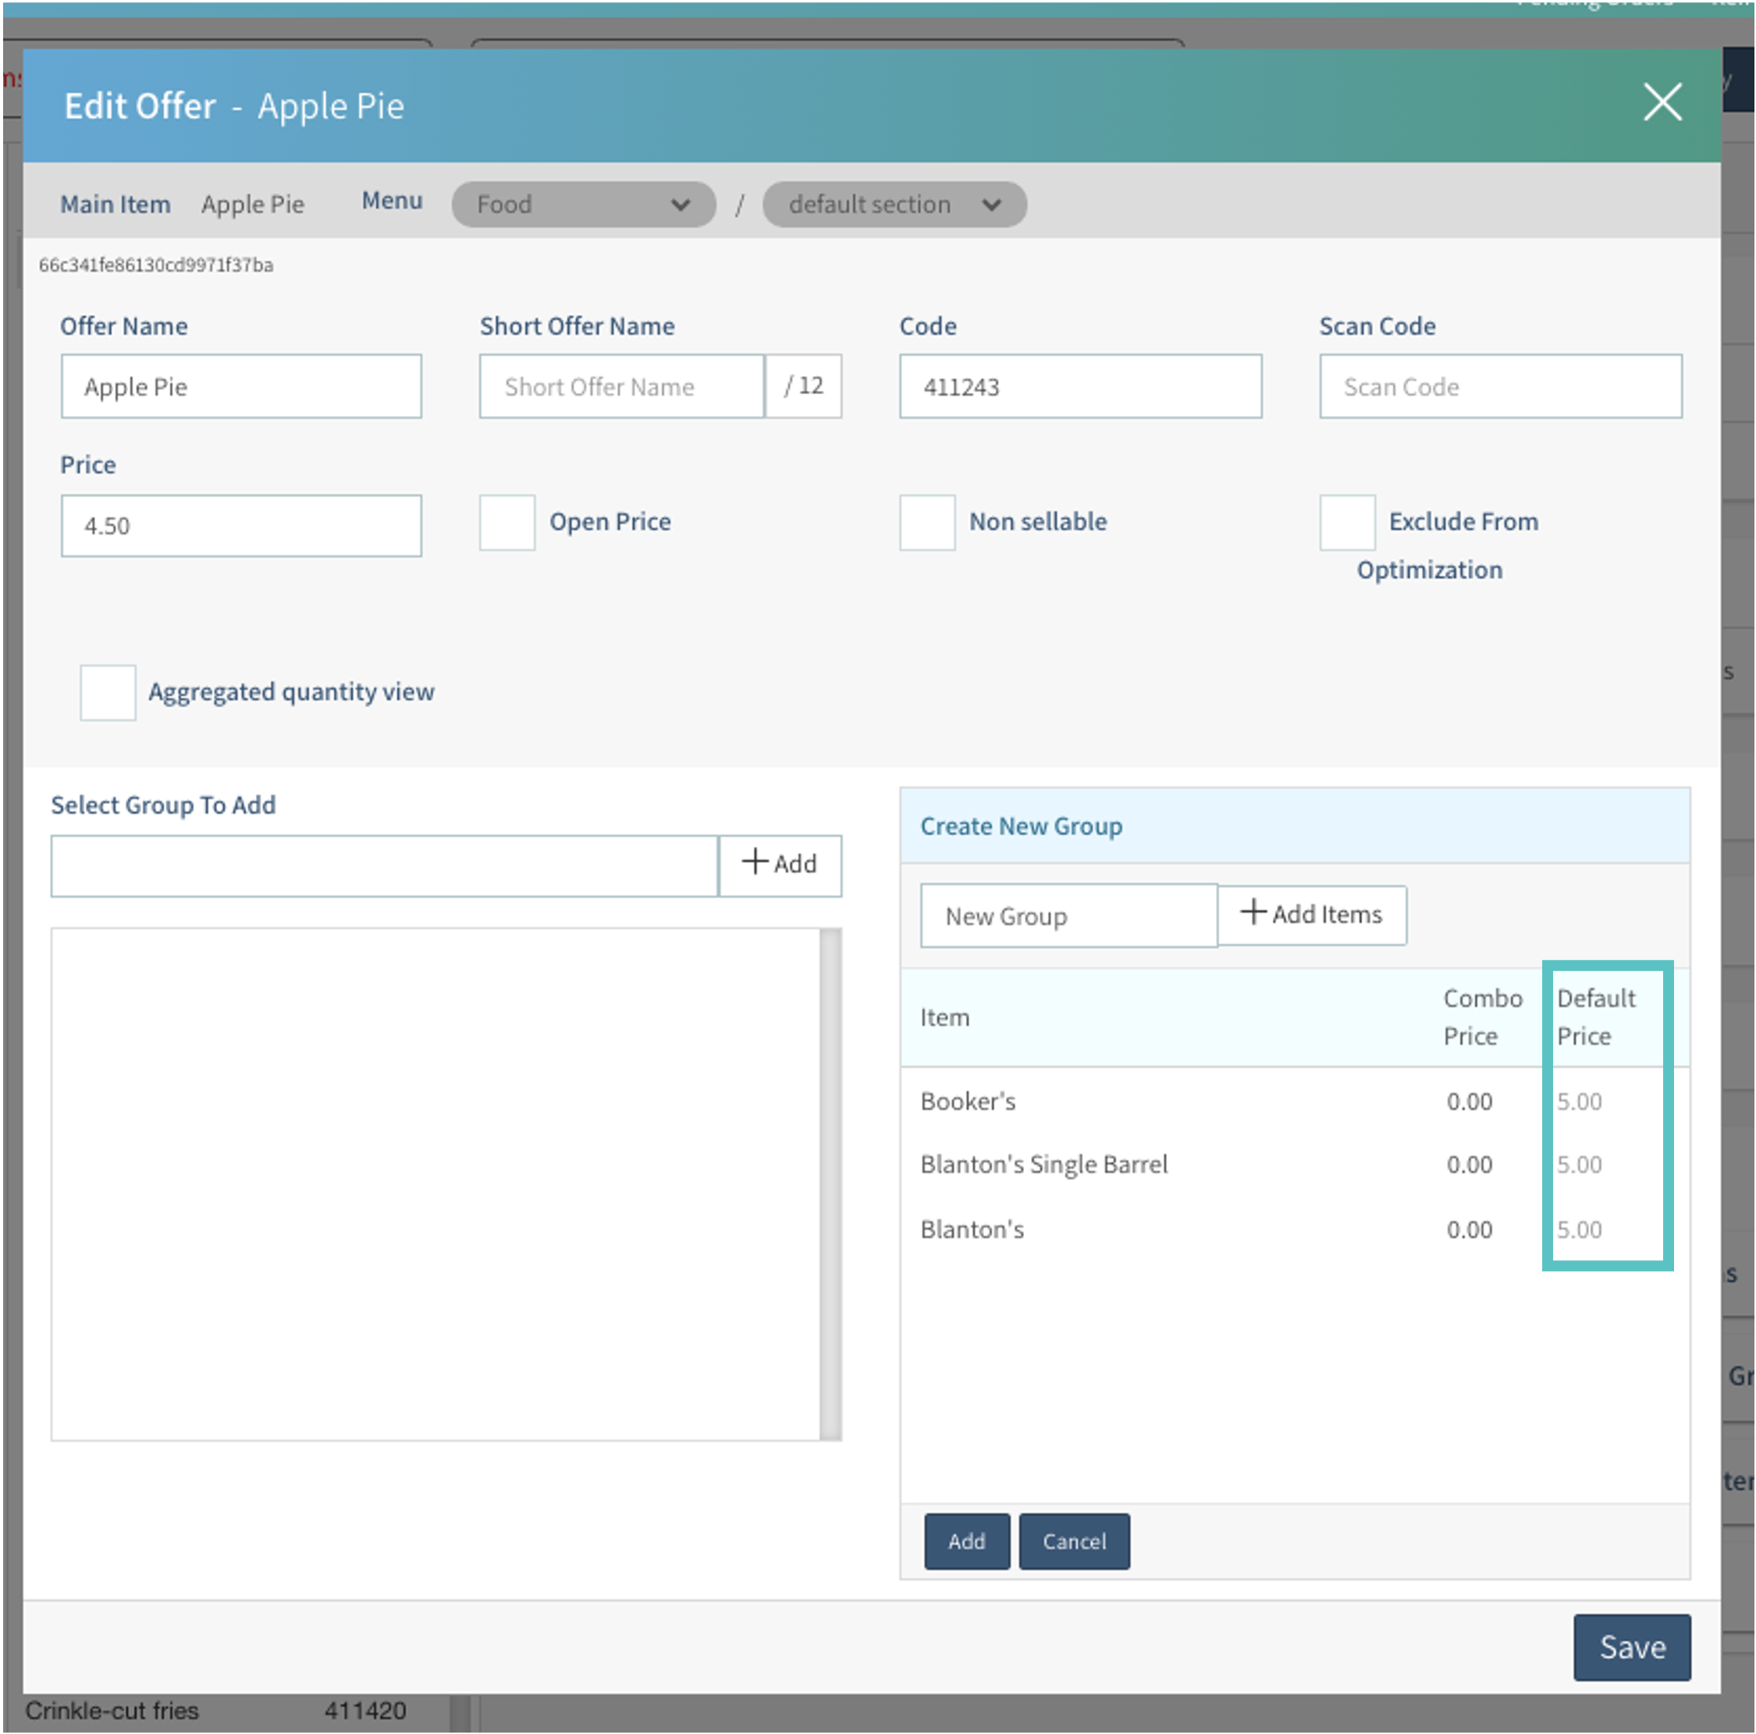This screenshot has height=1734, width=1756.
Task: Open the Food menu dropdown
Action: (x=583, y=204)
